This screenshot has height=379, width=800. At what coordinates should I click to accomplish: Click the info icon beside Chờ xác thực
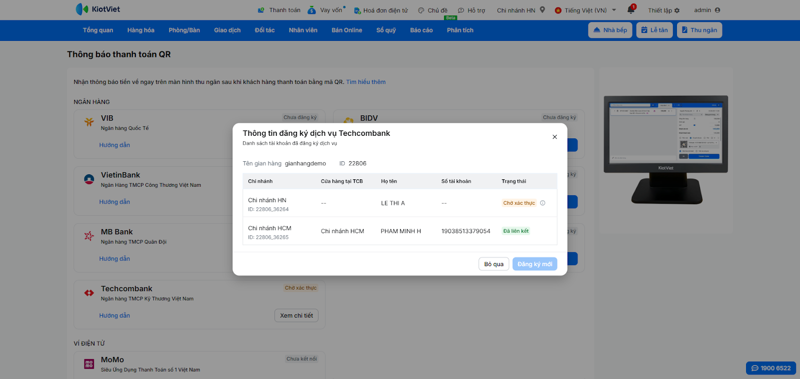[542, 203]
